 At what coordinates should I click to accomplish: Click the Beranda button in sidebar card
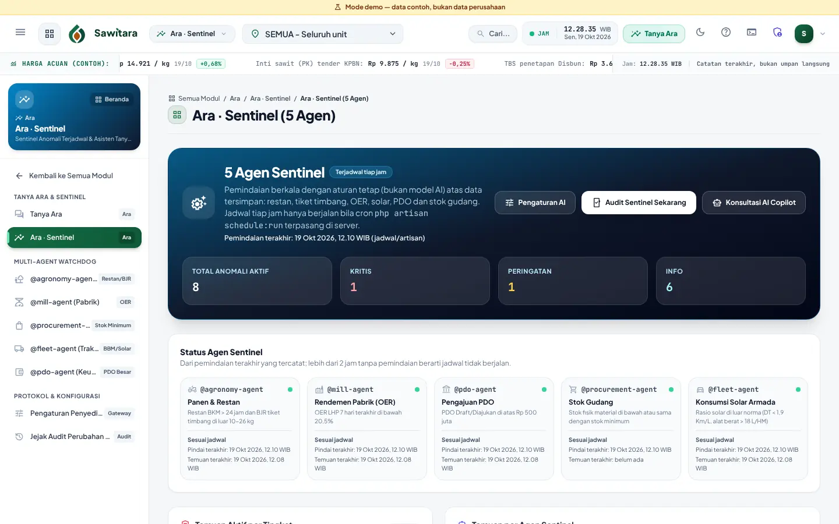pos(112,100)
